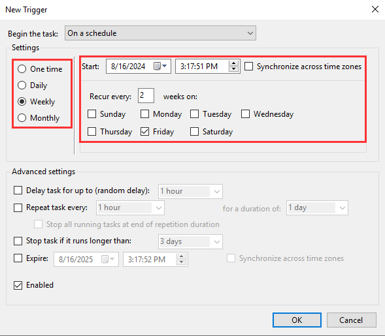Enable the Delay task random delay checkbox

[18, 191]
